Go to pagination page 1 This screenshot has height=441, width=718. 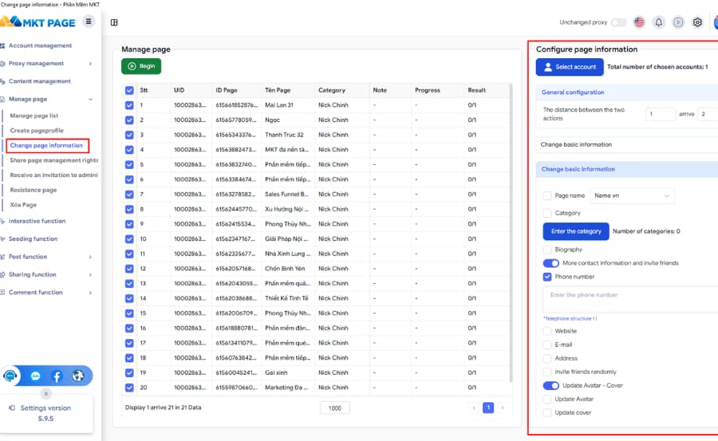click(x=488, y=408)
